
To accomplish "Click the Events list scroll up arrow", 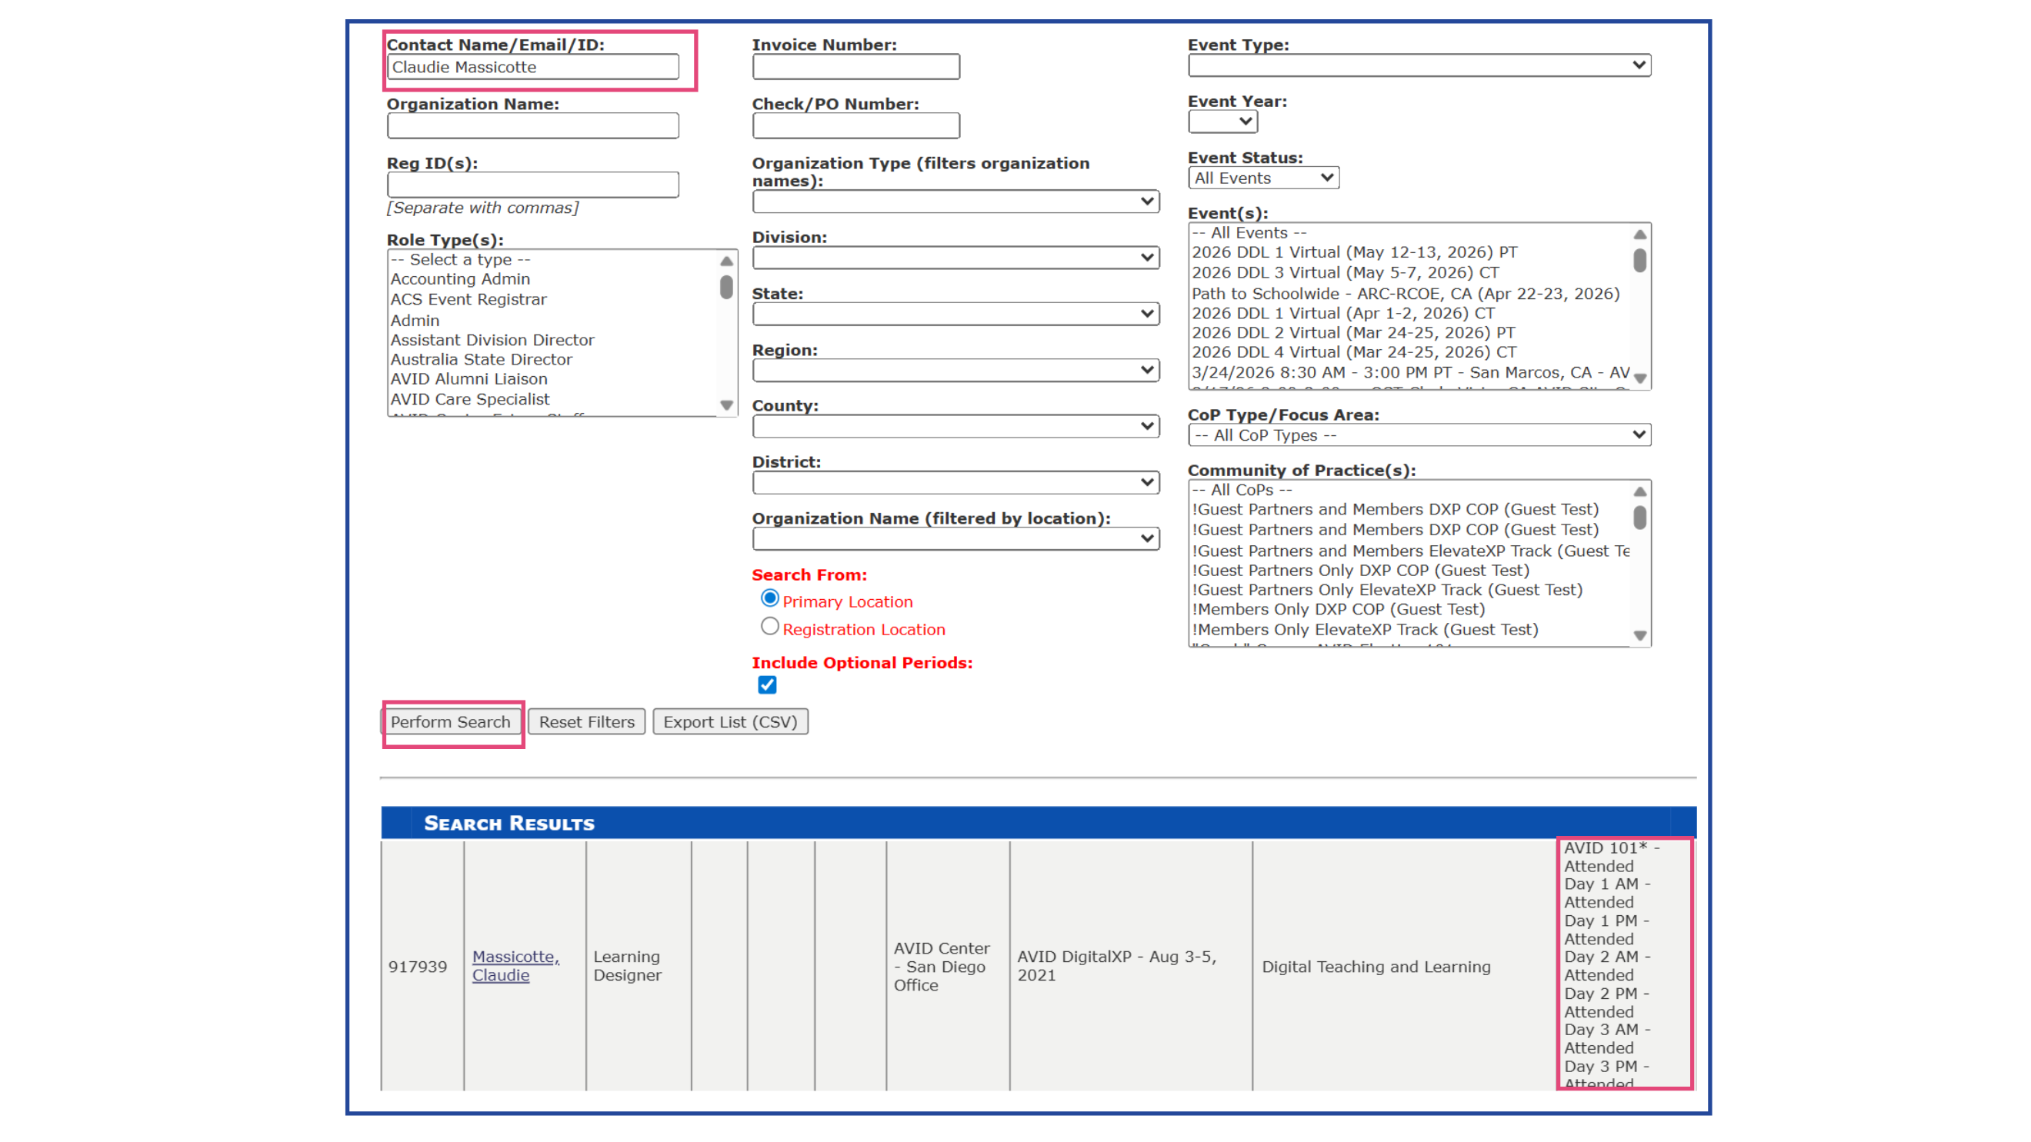I will point(1640,234).
